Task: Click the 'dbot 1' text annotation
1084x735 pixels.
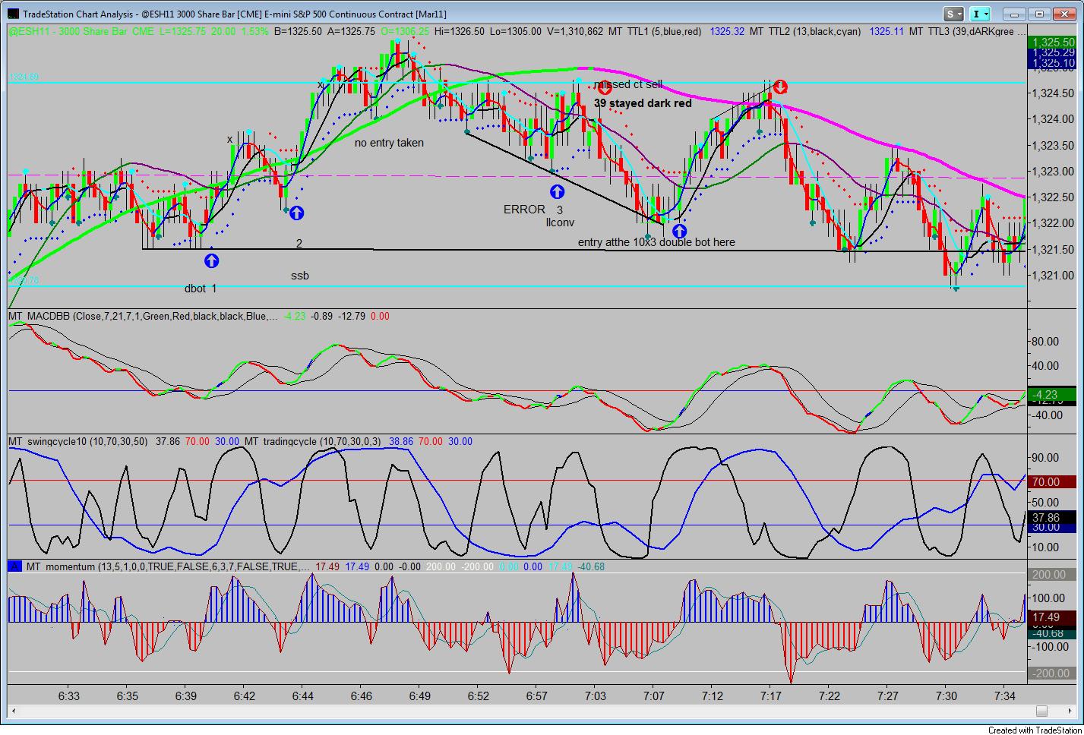Action: [x=201, y=289]
